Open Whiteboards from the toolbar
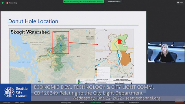The width and height of the screenshot is (185, 104). [134, 103]
